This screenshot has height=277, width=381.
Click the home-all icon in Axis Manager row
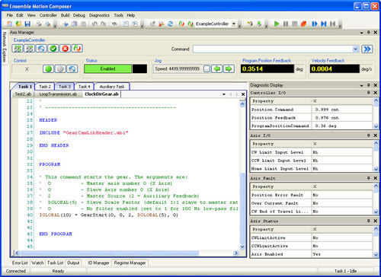41,48
